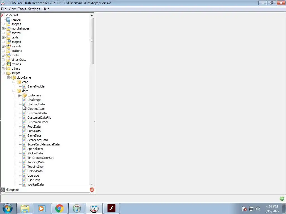Select the StickerData script
286x214 pixels.
point(35,153)
